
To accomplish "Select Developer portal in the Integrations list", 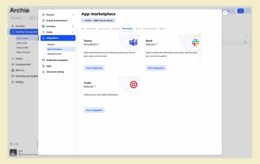I will (x=54, y=53).
